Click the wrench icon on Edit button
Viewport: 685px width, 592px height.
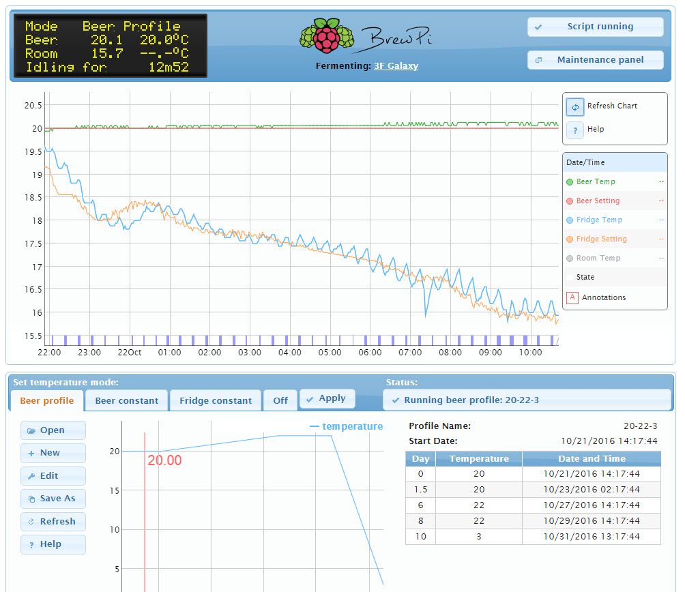pyautogui.click(x=31, y=476)
